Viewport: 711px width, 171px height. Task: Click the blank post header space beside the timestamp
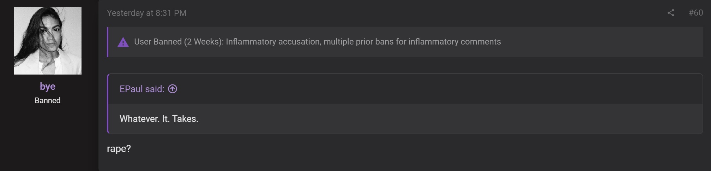[x=423, y=13]
